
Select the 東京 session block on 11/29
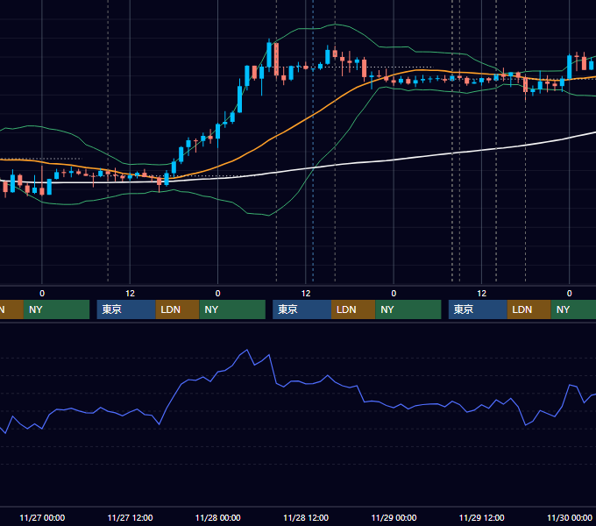478,309
